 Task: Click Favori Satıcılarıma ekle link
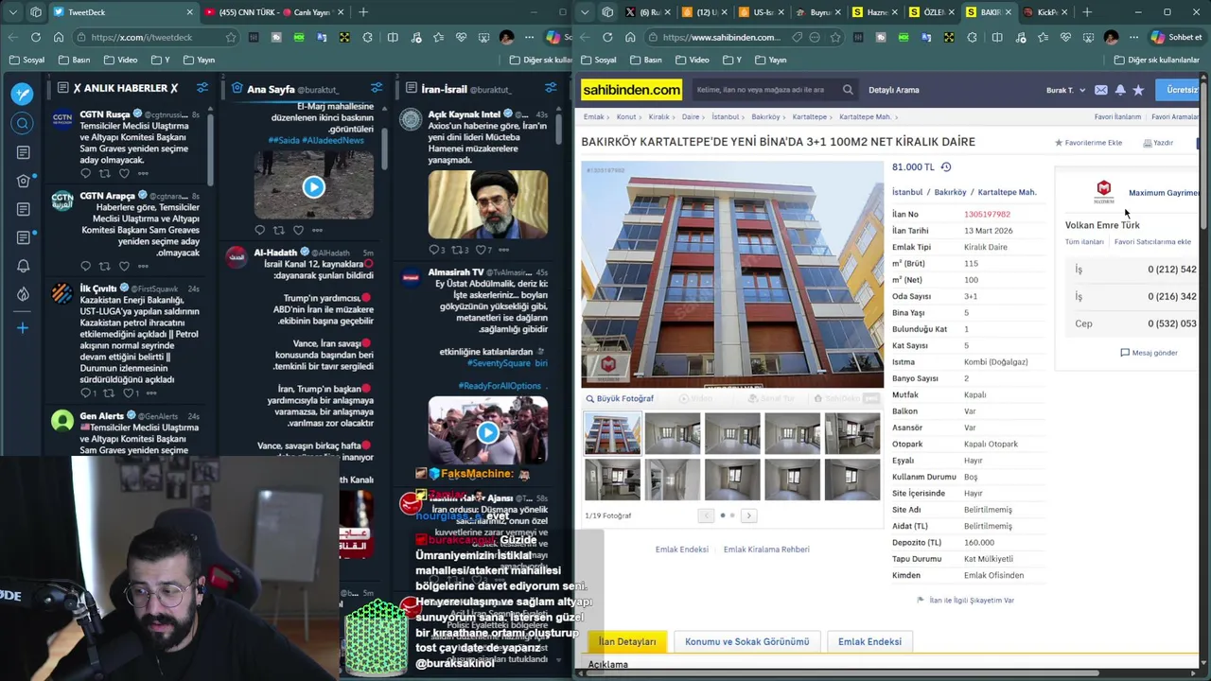tap(1152, 242)
